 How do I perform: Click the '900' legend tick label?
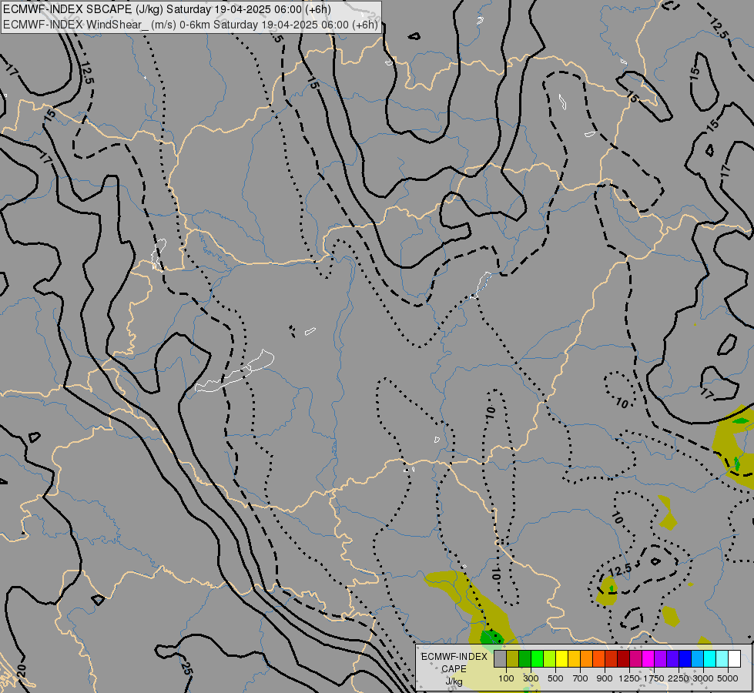click(605, 678)
